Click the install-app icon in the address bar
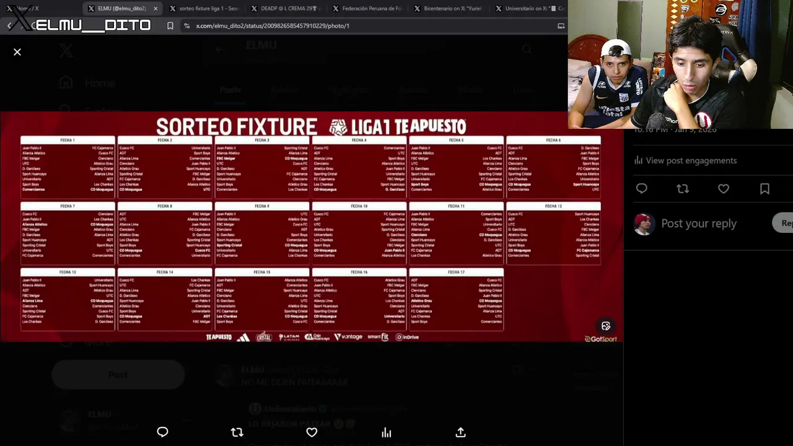This screenshot has width=793, height=446. 561,26
